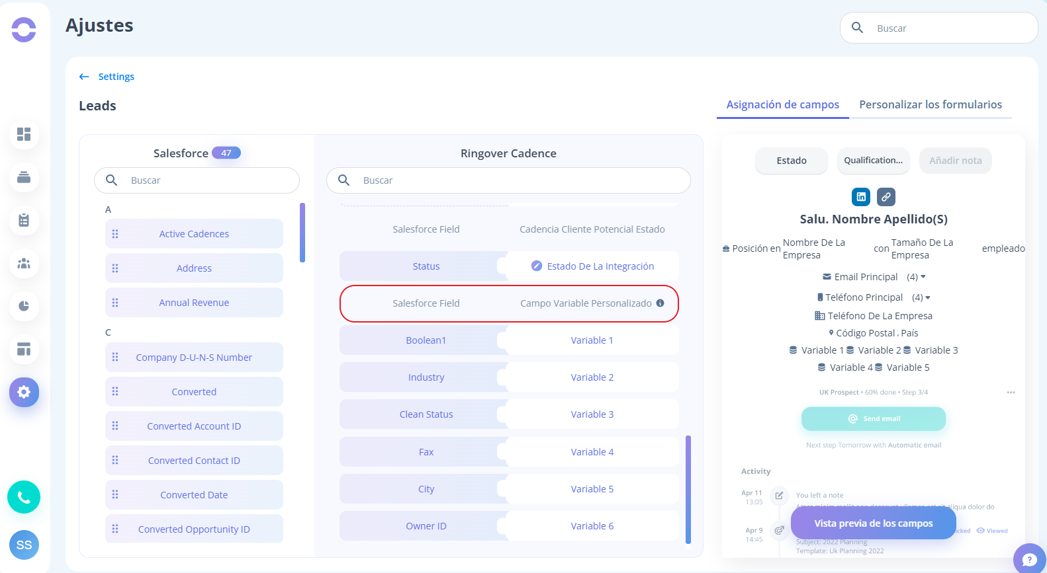Click the drag handle on Converted Account ID
The width and height of the screenshot is (1047, 573).
[115, 426]
